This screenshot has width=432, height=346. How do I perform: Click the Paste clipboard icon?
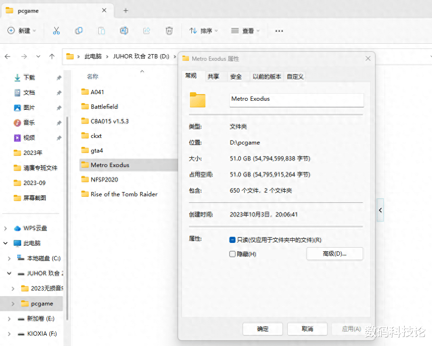pyautogui.click(x=102, y=31)
